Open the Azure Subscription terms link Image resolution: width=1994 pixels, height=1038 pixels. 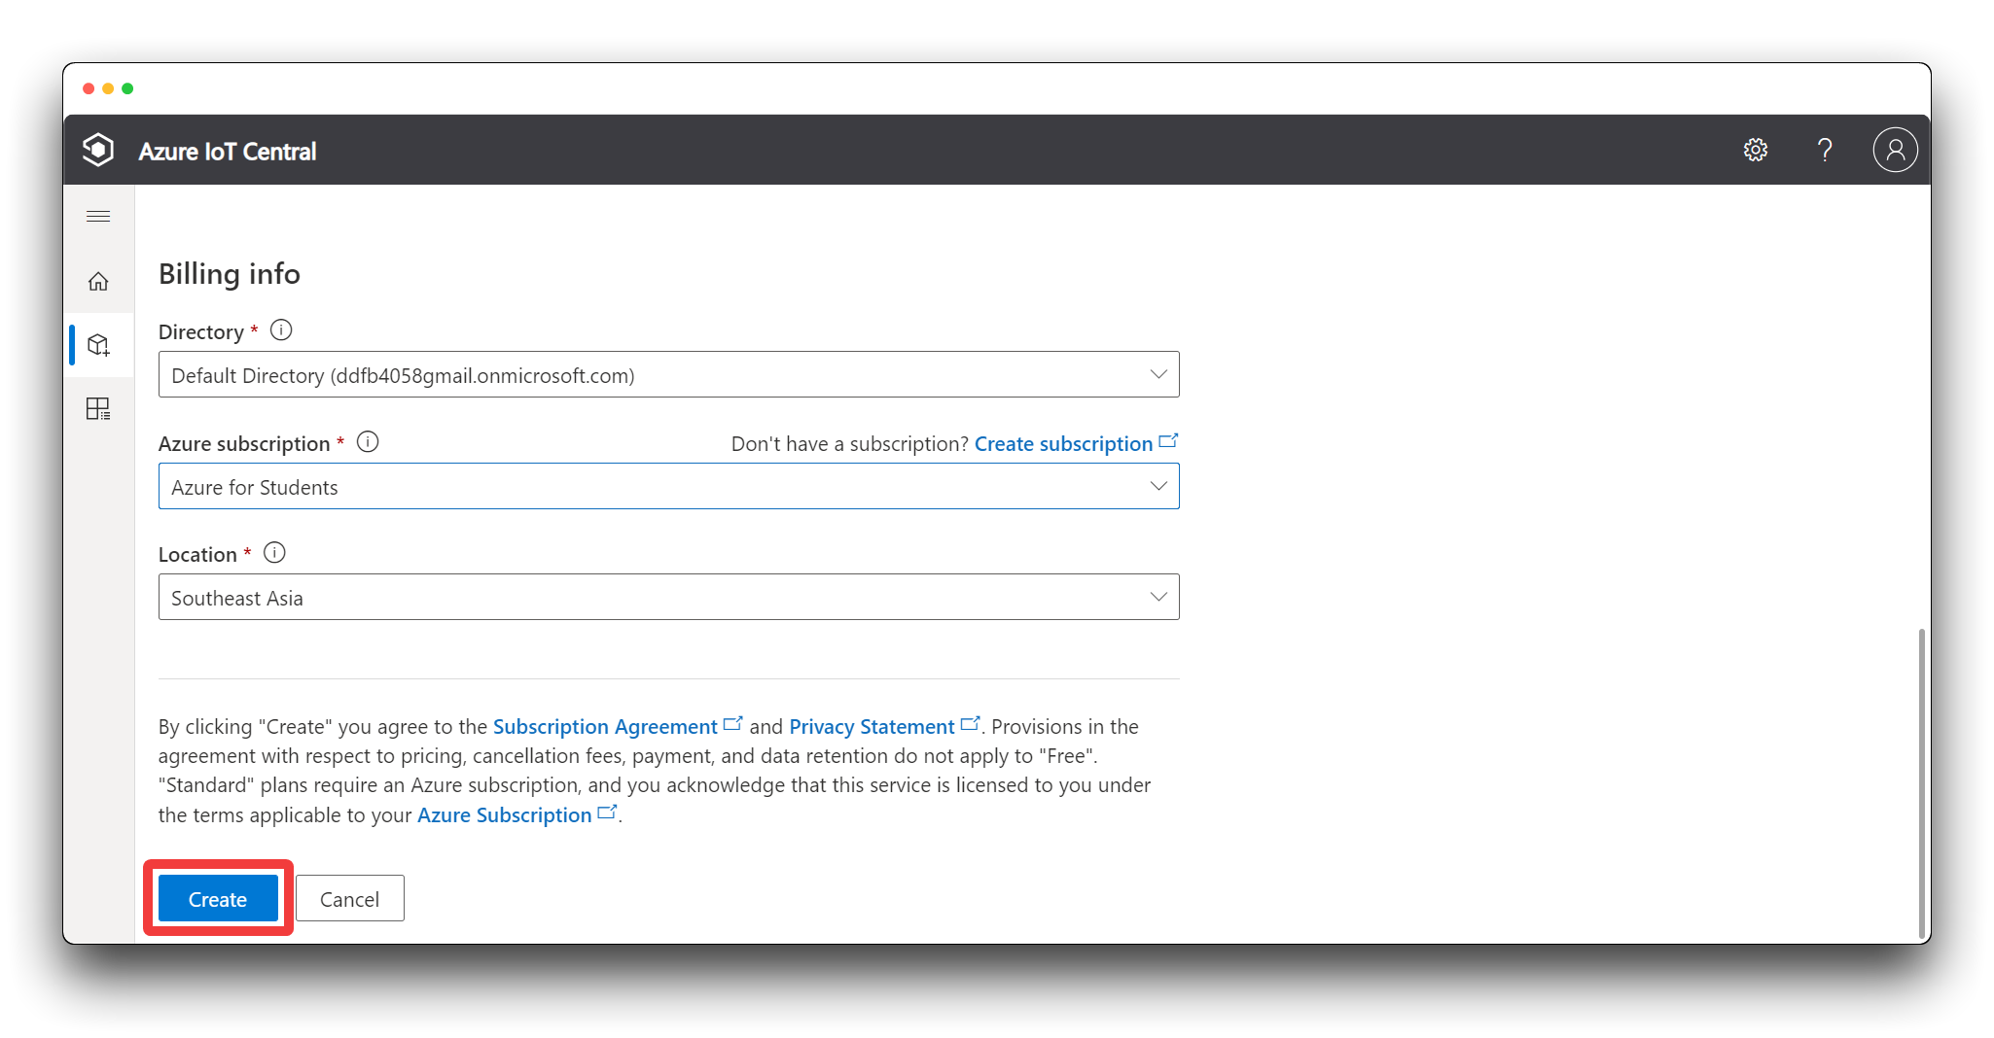coord(504,815)
